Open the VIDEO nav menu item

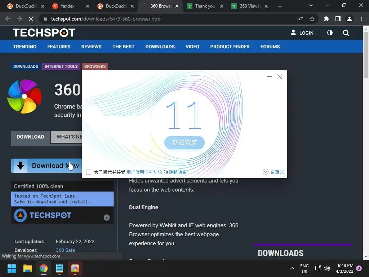pos(192,47)
